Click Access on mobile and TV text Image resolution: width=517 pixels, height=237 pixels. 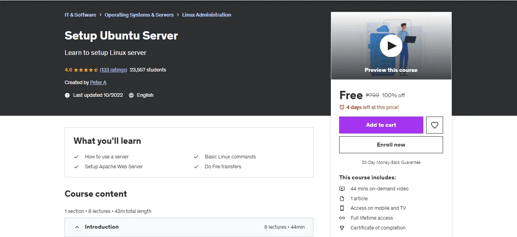(378, 208)
